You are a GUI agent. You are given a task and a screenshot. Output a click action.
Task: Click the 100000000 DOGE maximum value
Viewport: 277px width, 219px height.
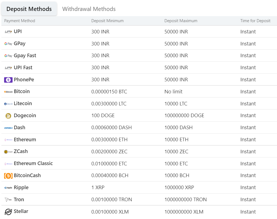tap(184, 116)
